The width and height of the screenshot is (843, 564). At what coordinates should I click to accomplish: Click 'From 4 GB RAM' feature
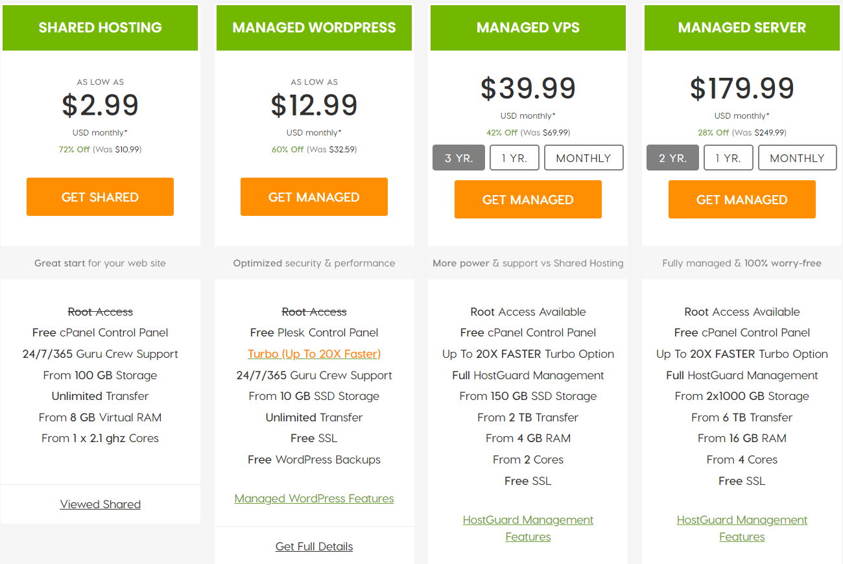(528, 438)
